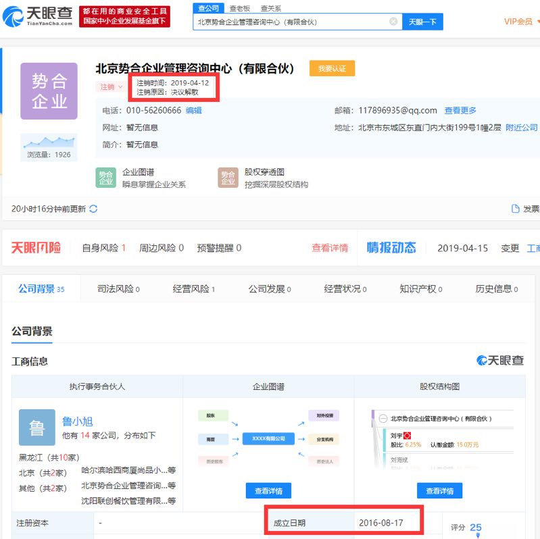Click 其他(共2家) region entry
540x539 pixels.
click(43, 488)
